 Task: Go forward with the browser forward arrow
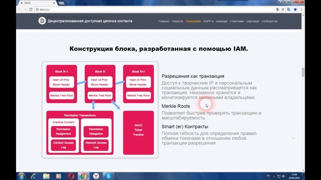coord(25,9)
